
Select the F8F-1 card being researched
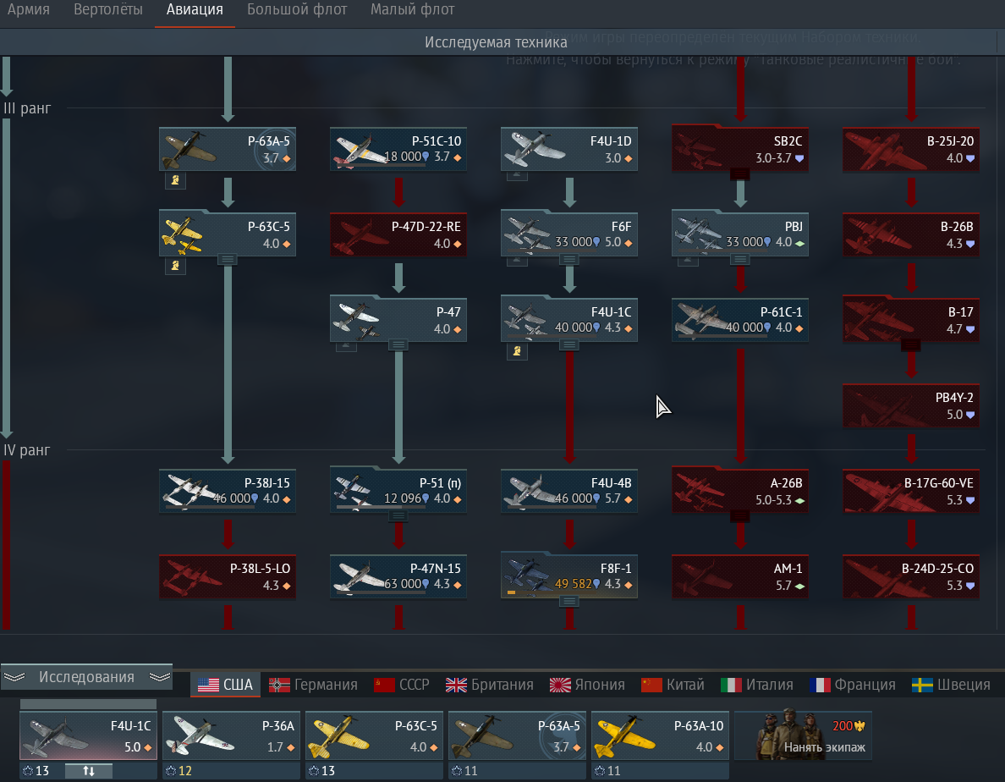[x=569, y=576]
